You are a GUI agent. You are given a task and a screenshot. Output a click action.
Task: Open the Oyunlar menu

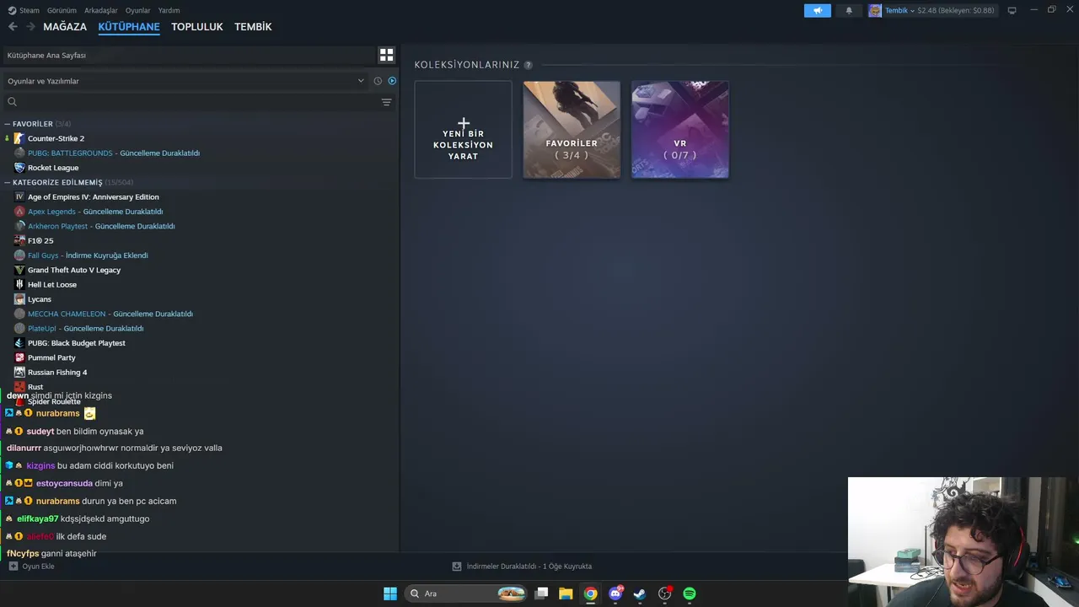[138, 10]
